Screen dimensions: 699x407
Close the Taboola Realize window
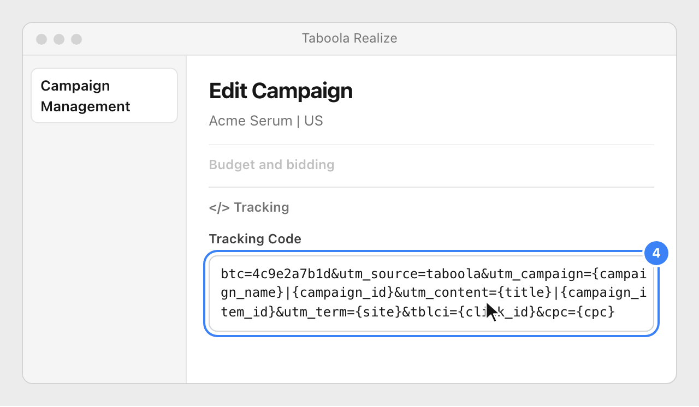tap(42, 39)
